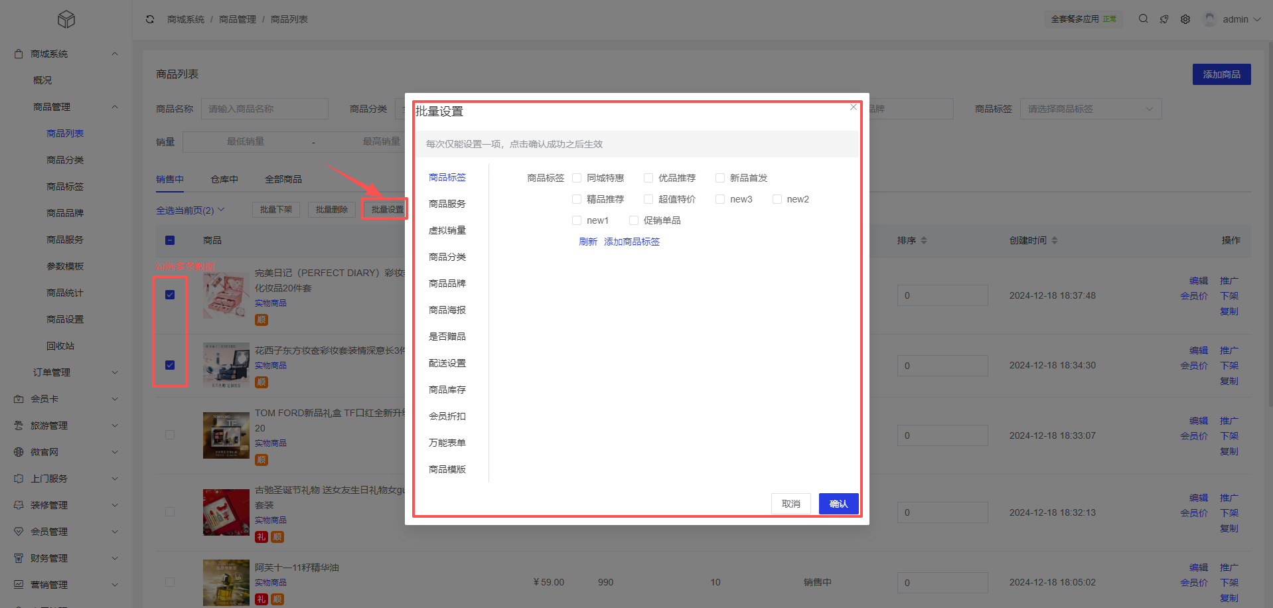This screenshot has height=608, width=1273.
Task: Click the 排序 column sort arrows
Action: 924,240
